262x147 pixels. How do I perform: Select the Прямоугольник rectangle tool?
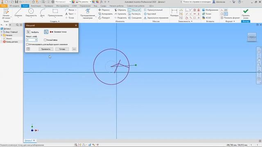click(55, 13)
